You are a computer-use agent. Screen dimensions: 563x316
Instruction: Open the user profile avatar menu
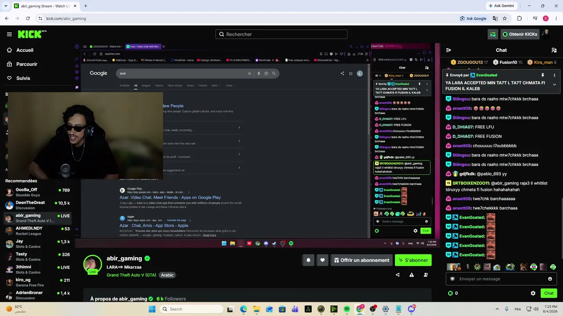pyautogui.click(x=546, y=34)
